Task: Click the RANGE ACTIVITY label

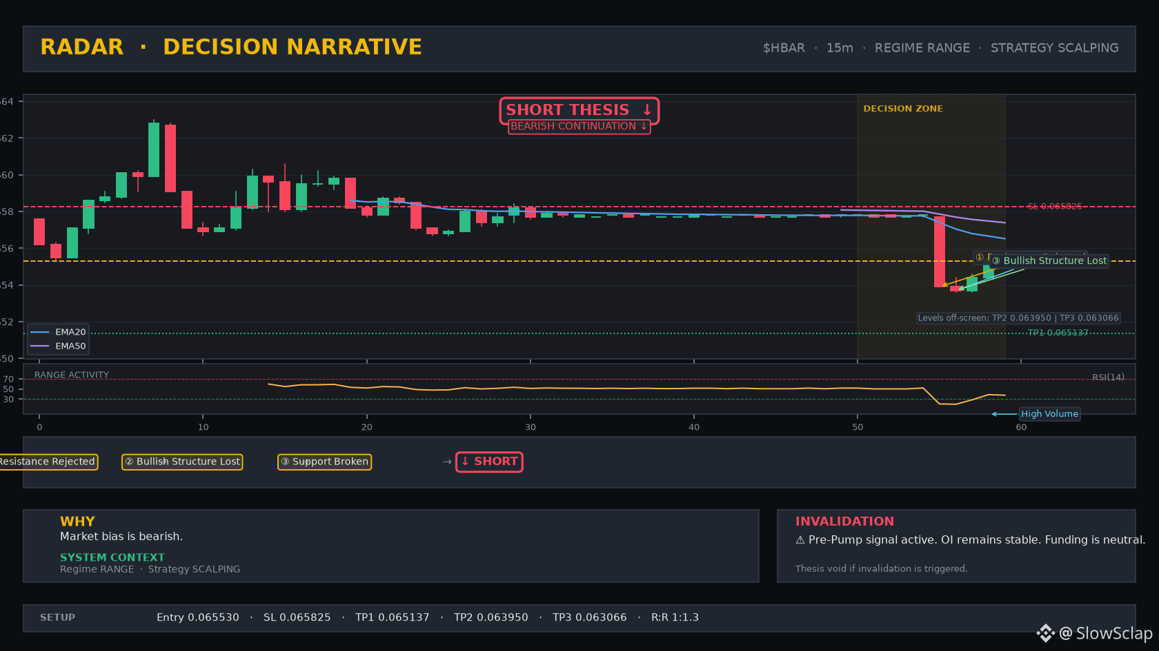Action: 72,375
